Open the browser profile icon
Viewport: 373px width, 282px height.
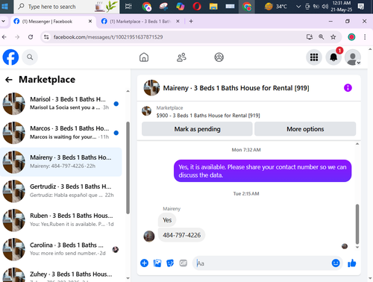(x=351, y=37)
